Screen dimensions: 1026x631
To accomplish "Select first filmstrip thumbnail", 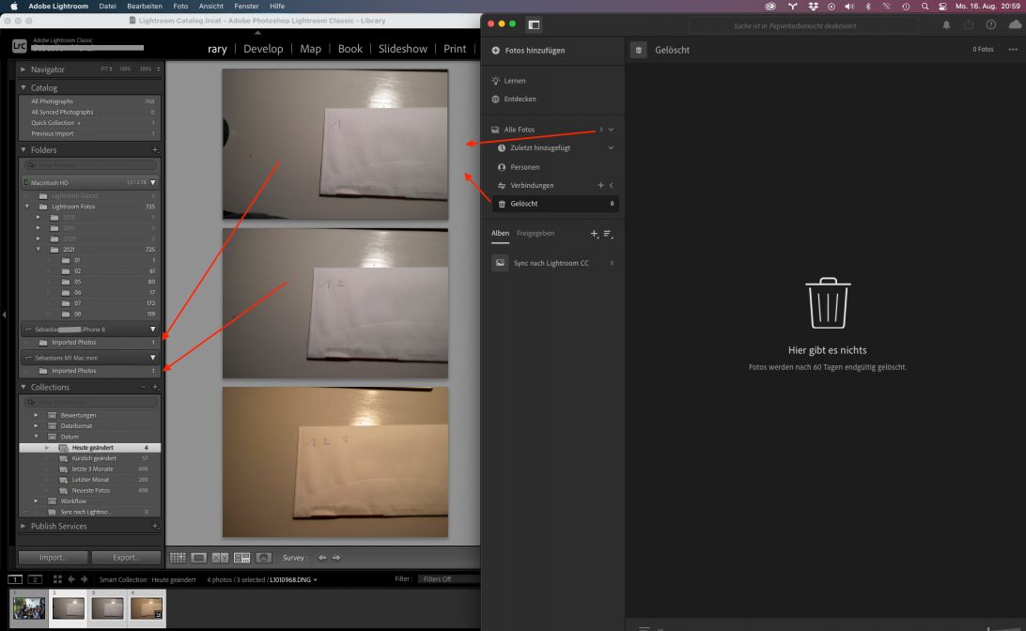I will 29,608.
